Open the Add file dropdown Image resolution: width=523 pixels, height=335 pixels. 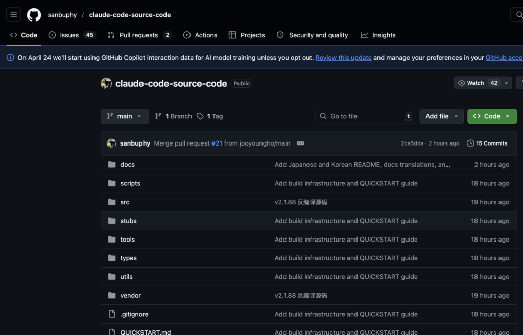pyautogui.click(x=441, y=116)
